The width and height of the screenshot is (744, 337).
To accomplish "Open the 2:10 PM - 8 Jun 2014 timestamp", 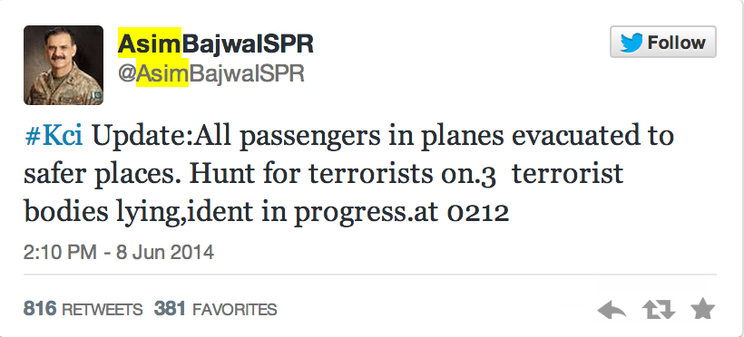I will (119, 252).
